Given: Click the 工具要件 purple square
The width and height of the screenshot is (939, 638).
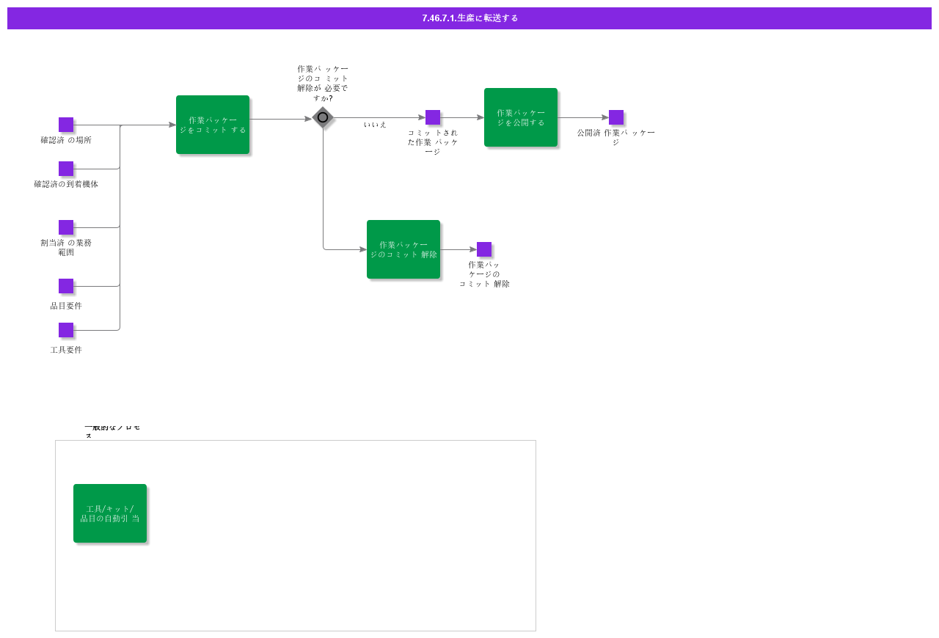Looking at the screenshot, I should click(x=66, y=330).
